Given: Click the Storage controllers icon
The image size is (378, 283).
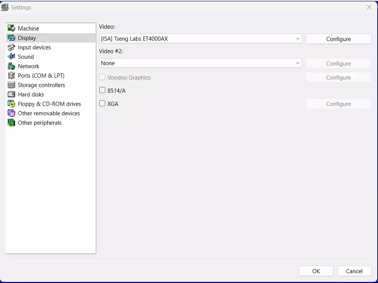Looking at the screenshot, I should [11, 85].
